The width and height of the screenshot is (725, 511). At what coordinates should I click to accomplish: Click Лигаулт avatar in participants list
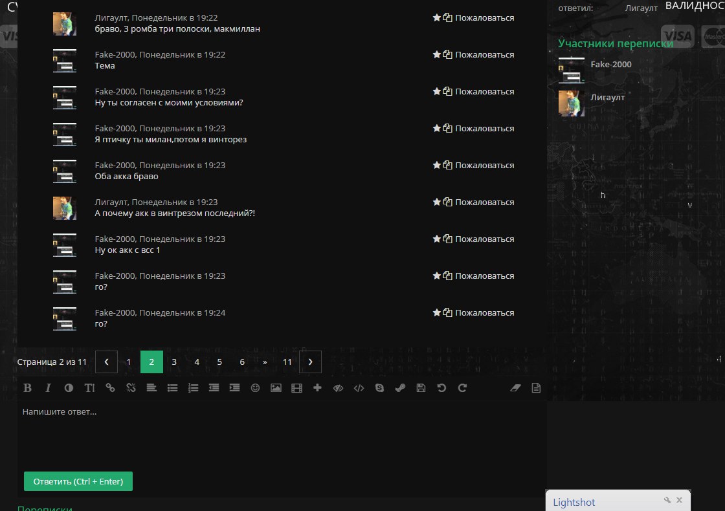[x=572, y=103]
